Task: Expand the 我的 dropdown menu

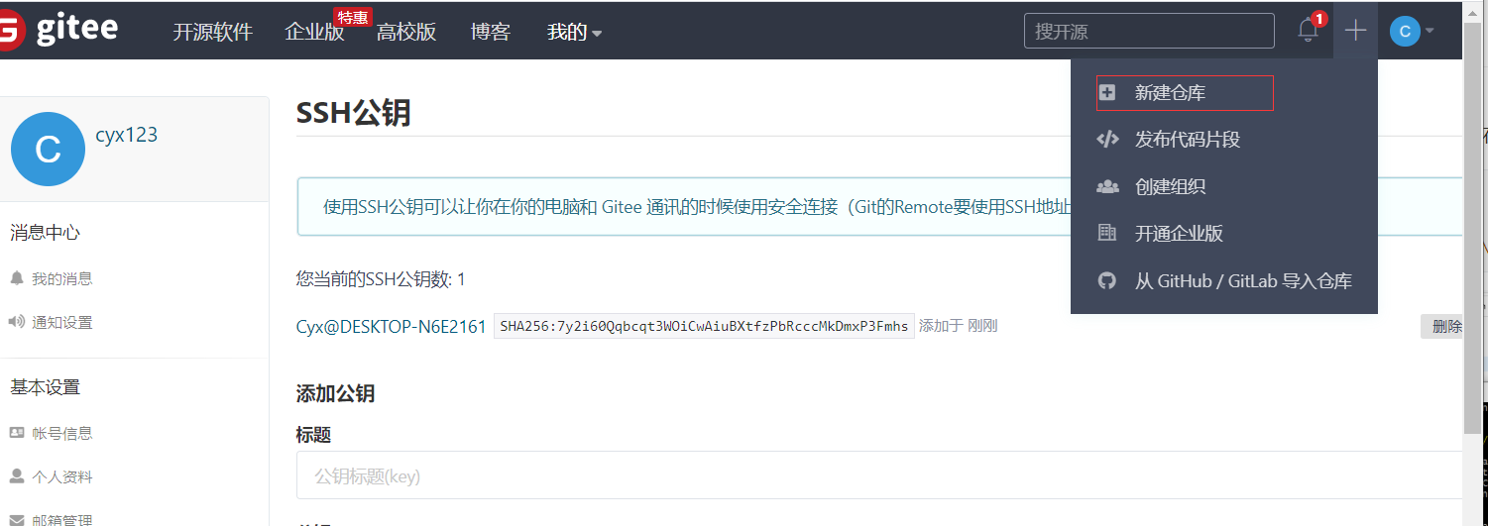Action: pos(575,32)
